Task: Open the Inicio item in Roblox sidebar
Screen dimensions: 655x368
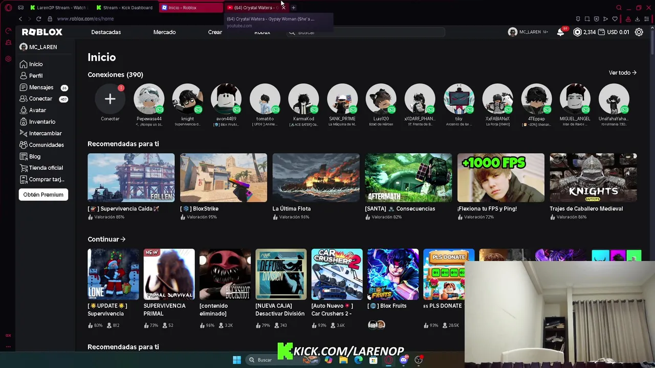Action: coord(31,64)
